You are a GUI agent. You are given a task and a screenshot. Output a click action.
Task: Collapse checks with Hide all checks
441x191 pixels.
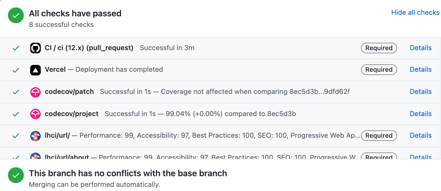(415, 12)
